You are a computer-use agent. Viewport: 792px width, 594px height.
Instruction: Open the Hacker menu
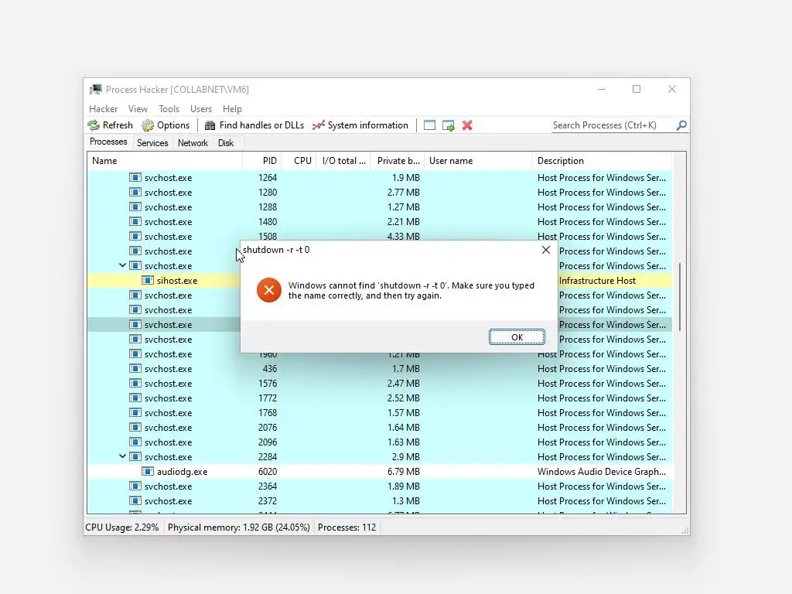[103, 109]
